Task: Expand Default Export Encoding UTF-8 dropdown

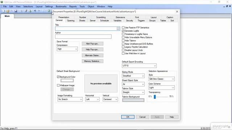Action: click(x=139, y=66)
